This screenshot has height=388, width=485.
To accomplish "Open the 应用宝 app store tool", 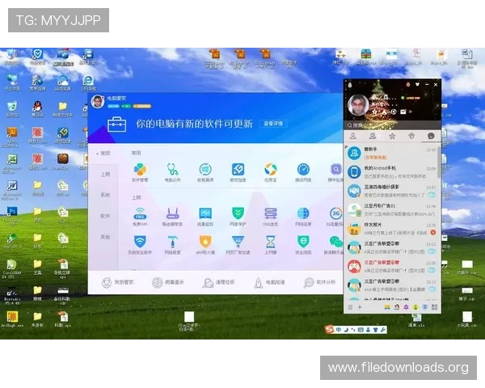I will [x=271, y=172].
